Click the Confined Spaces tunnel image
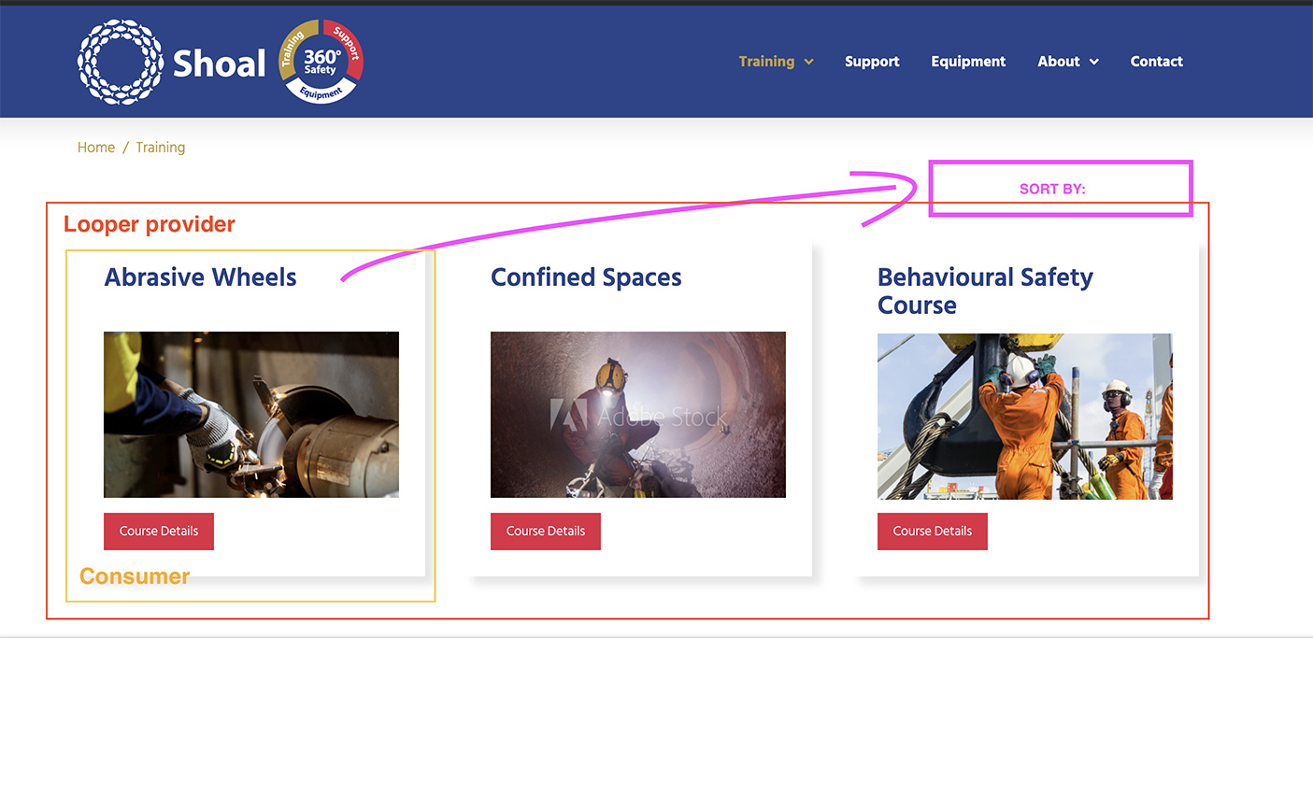The height and width of the screenshot is (808, 1313). tap(638, 415)
